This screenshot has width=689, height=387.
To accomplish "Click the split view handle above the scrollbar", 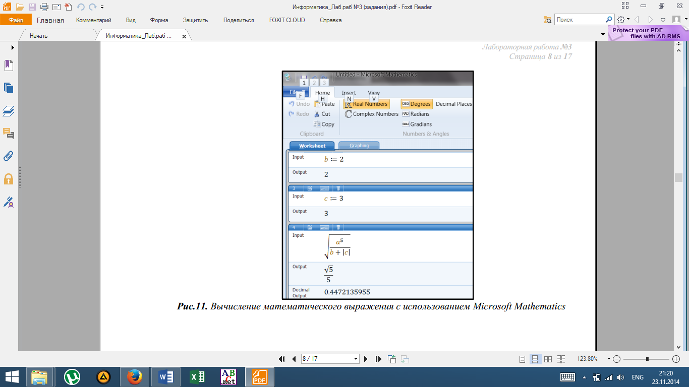I will click(678, 44).
